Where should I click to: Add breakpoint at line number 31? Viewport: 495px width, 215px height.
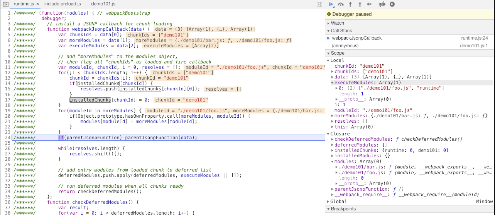[7, 175]
